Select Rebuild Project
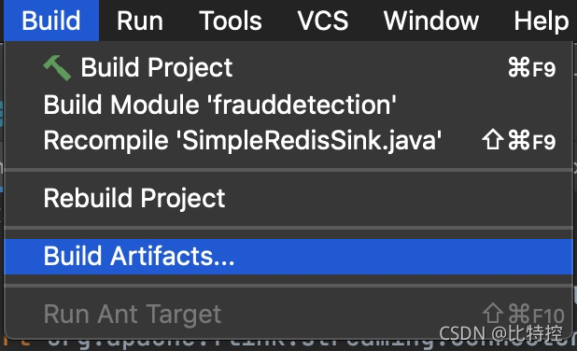The height and width of the screenshot is (351, 577). point(288,199)
